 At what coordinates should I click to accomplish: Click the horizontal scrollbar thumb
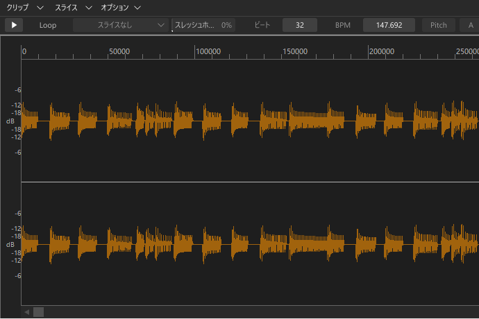(39, 312)
